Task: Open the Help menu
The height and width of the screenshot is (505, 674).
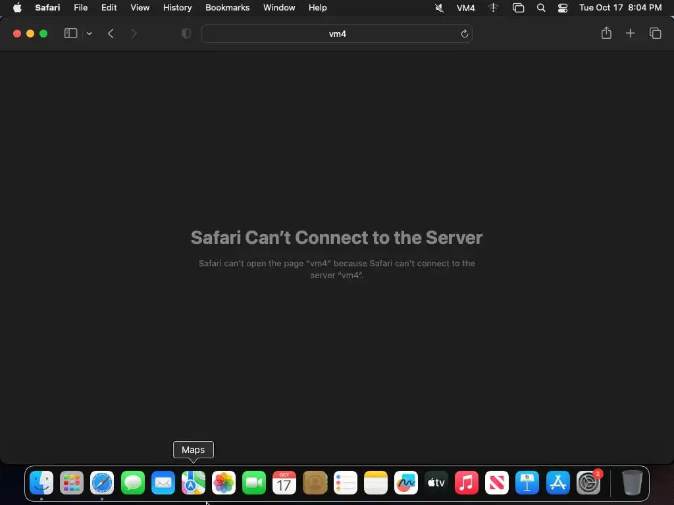Action: pos(318,7)
